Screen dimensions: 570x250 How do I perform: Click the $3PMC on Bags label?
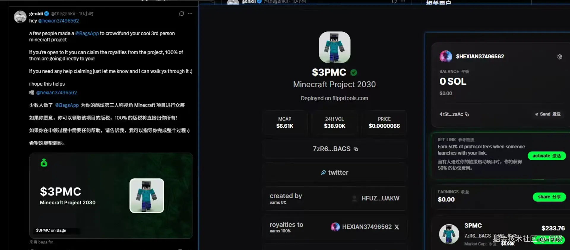pos(51,230)
